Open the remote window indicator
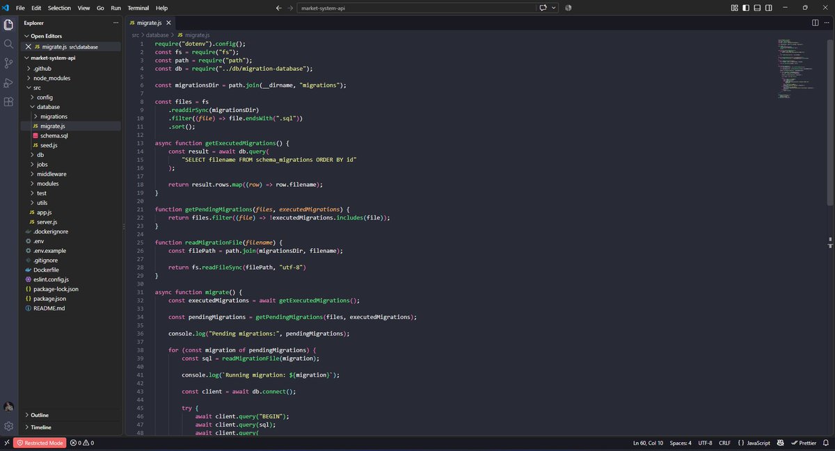 (x=6, y=443)
